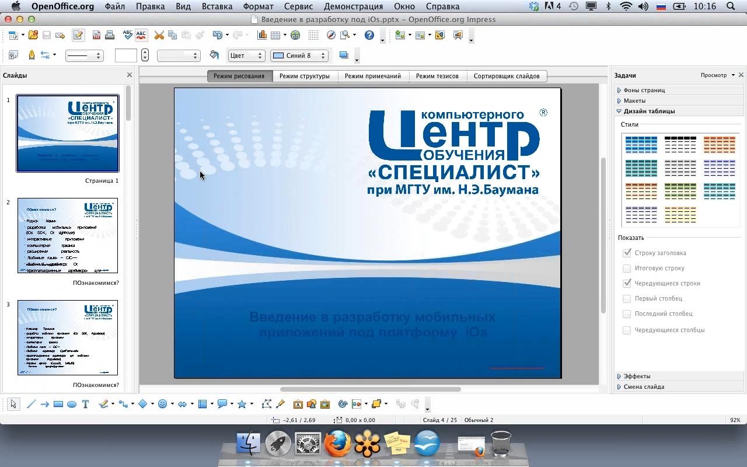Open the line style dropdown

[84, 55]
